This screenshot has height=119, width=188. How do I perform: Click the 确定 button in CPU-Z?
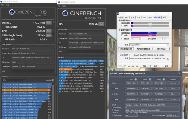(166, 66)
